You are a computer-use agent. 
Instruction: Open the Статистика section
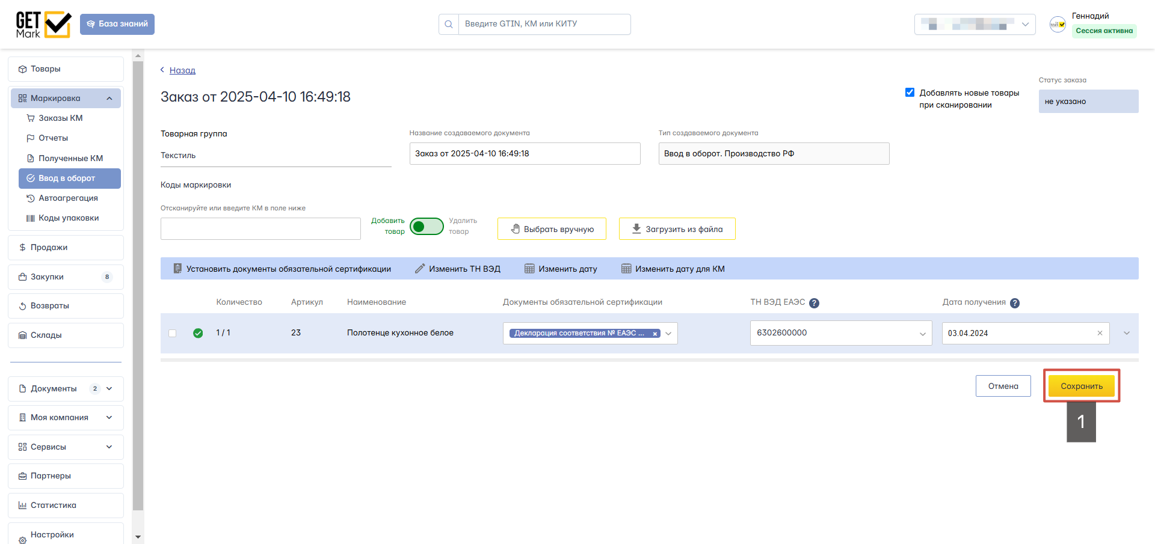pyautogui.click(x=66, y=506)
